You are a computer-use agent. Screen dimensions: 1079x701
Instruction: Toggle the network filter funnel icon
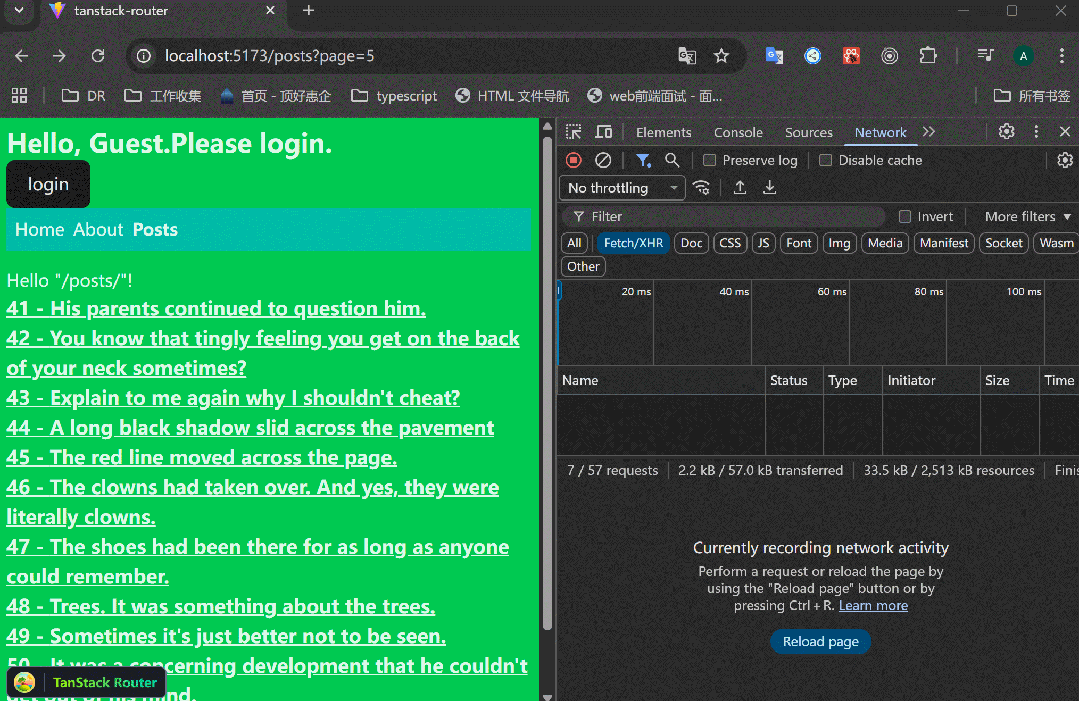click(x=643, y=160)
